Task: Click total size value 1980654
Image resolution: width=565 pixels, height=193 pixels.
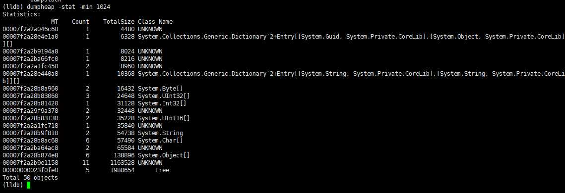Action: click(122, 170)
